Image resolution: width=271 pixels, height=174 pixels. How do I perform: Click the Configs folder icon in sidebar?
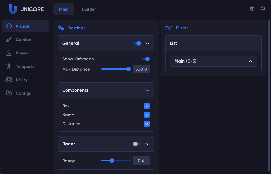[9, 93]
